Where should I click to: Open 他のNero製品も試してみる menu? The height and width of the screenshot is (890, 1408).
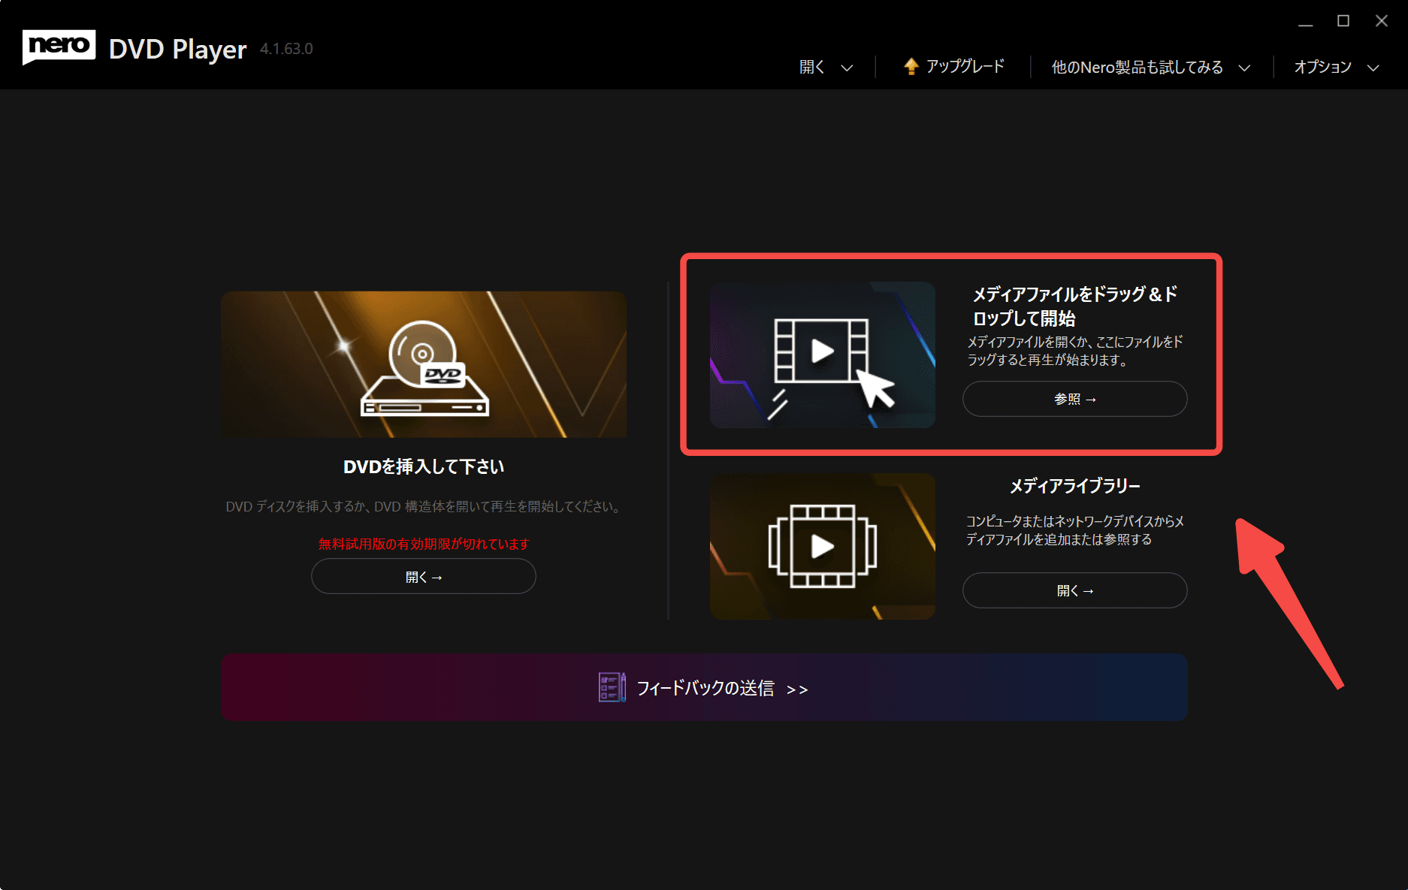(x=1137, y=67)
